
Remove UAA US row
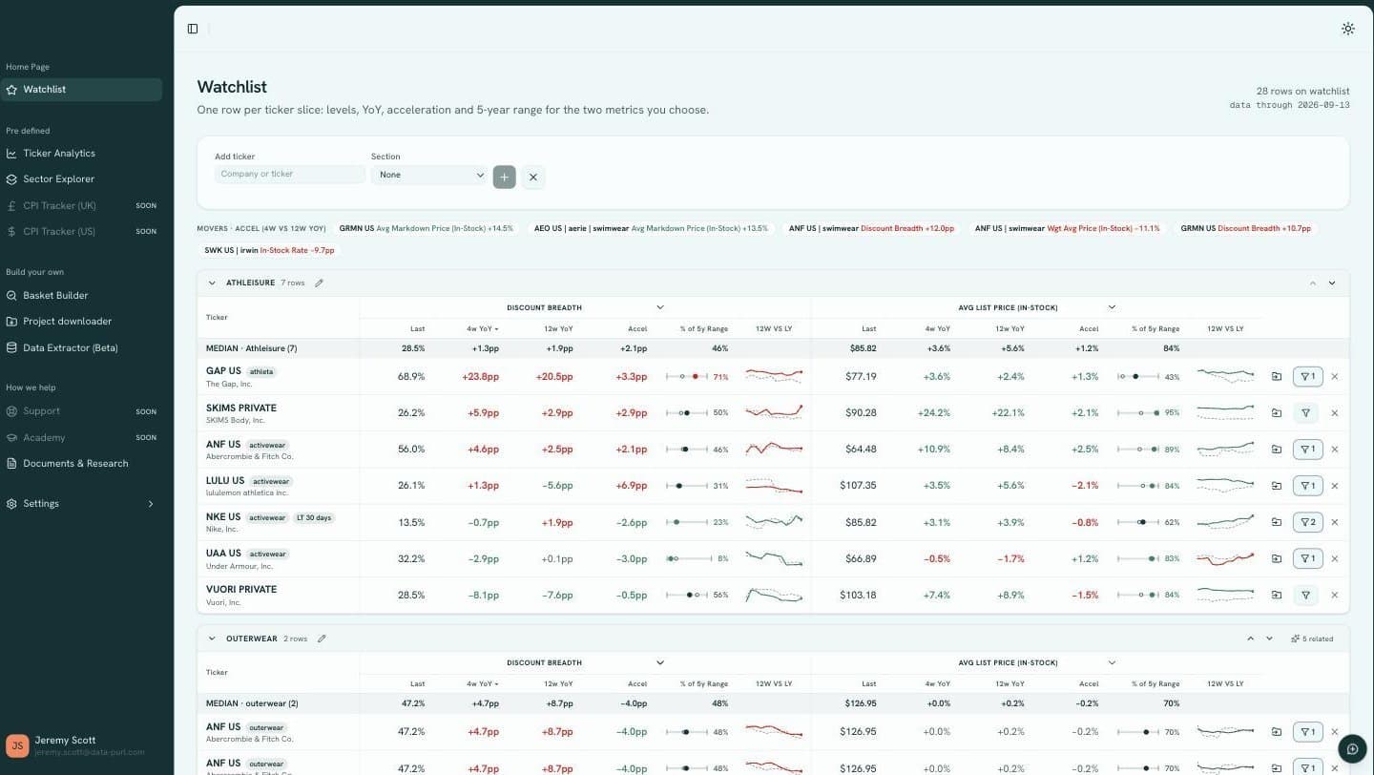click(x=1334, y=558)
